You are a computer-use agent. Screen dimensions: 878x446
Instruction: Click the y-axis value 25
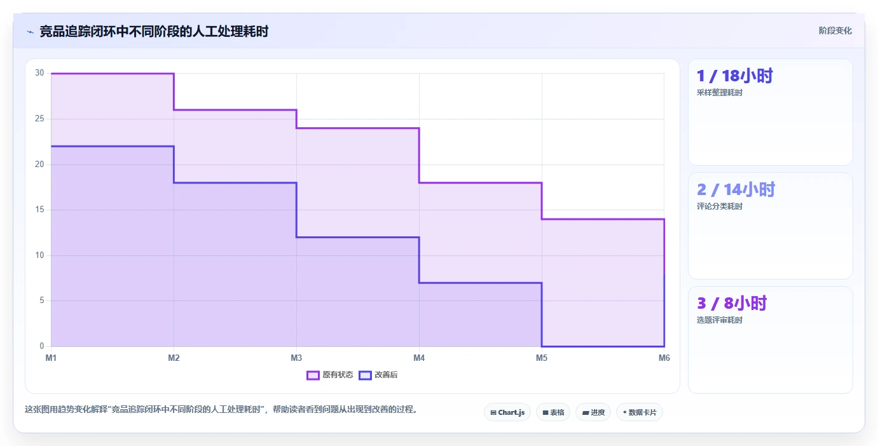[39, 119]
